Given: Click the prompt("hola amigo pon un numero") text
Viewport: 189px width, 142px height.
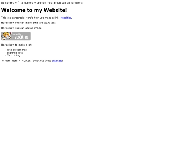Looking at the screenshot, I should [59, 3].
